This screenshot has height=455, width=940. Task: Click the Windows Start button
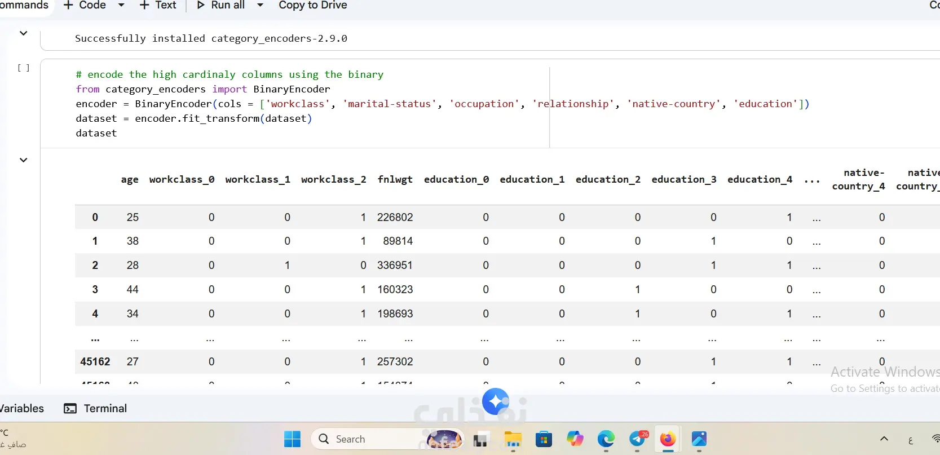pyautogui.click(x=292, y=439)
